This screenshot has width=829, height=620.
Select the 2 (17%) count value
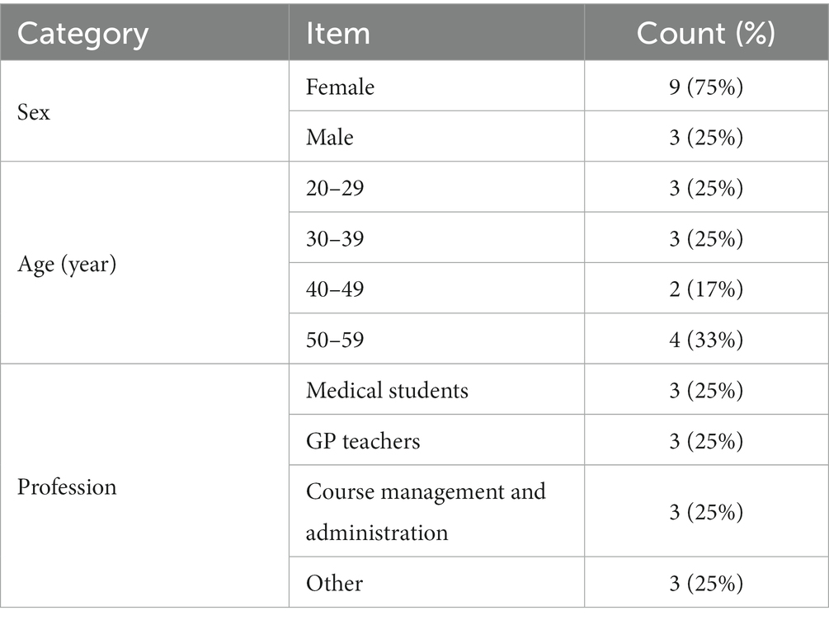pos(706,289)
